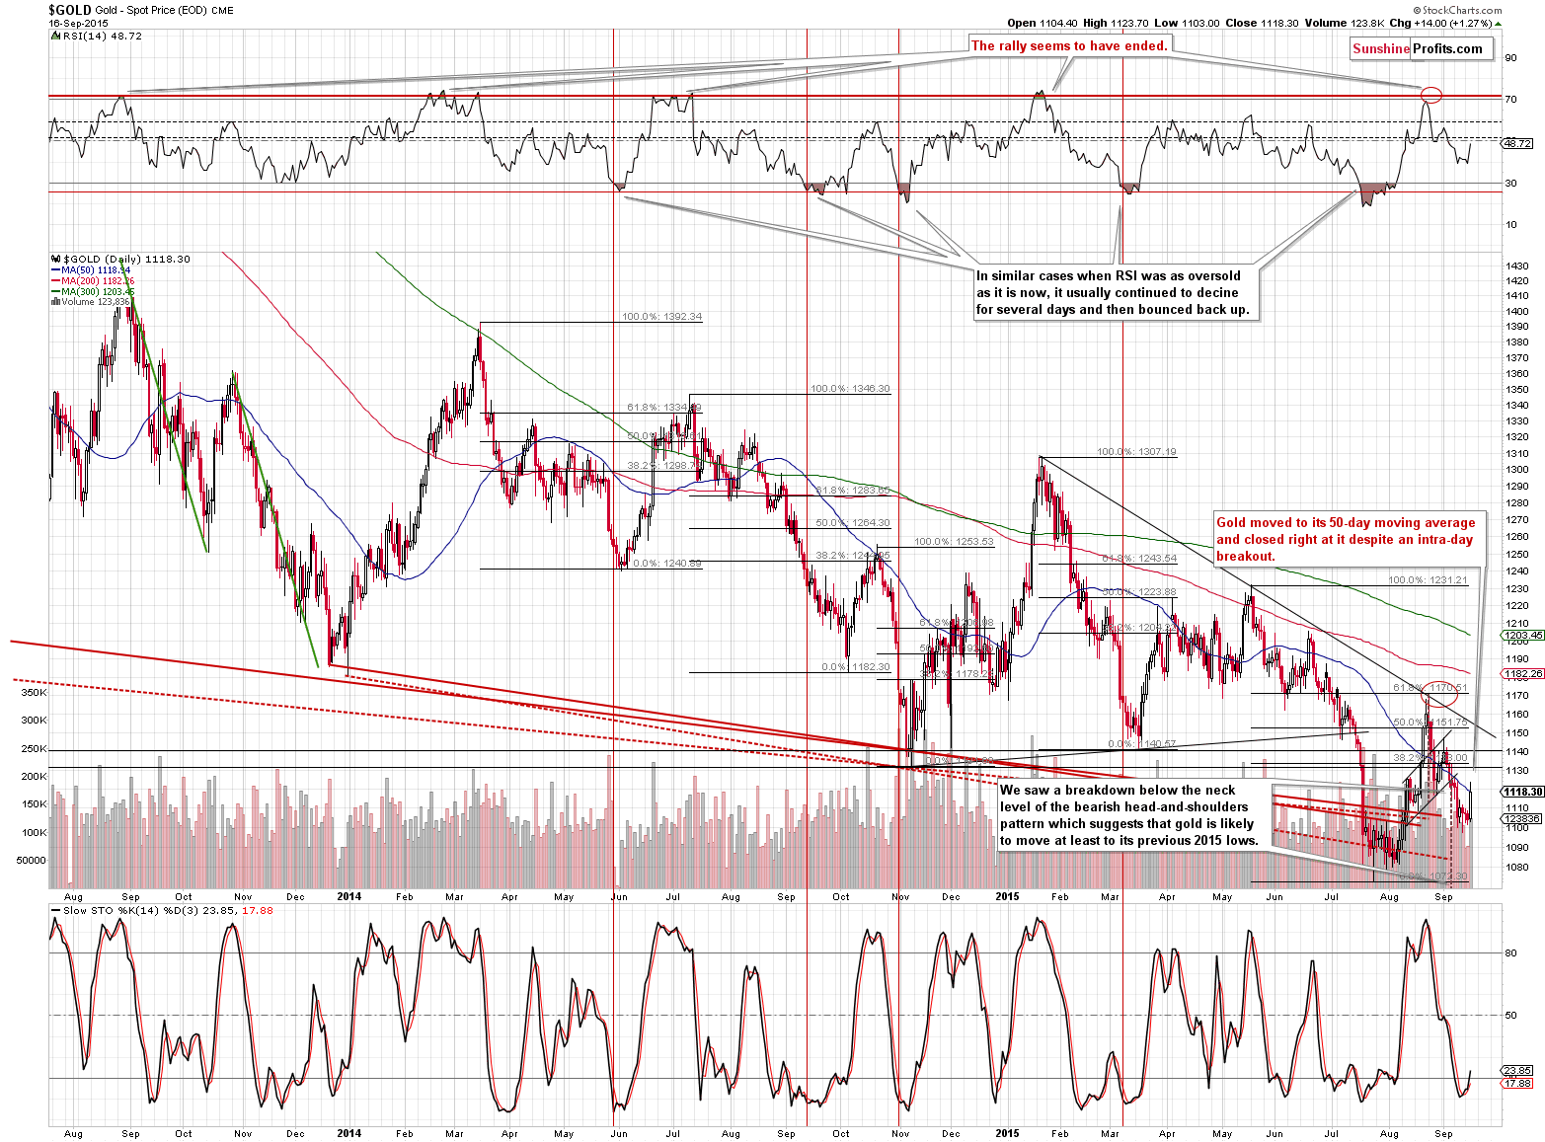The height and width of the screenshot is (1142, 1545).
Task: Click the RSI(14) indicator legend icon
Action: 55,36
